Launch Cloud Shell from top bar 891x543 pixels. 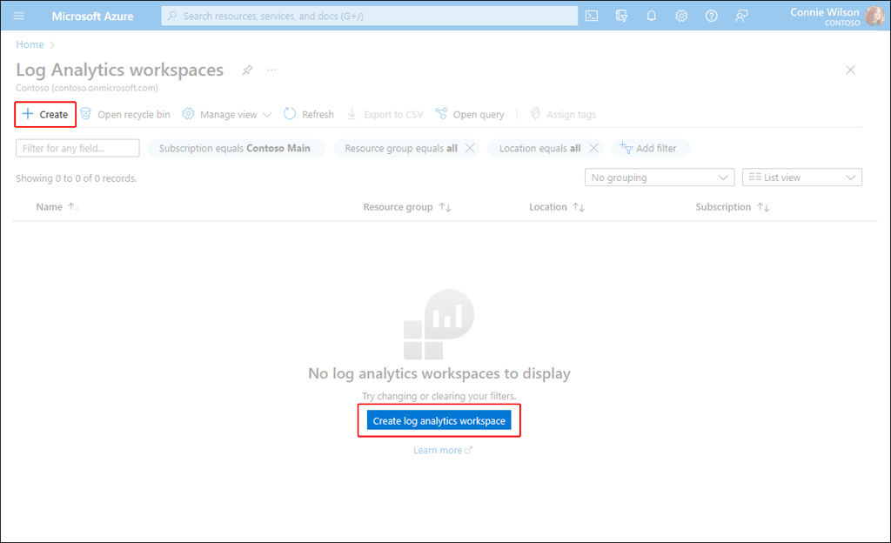click(x=592, y=16)
